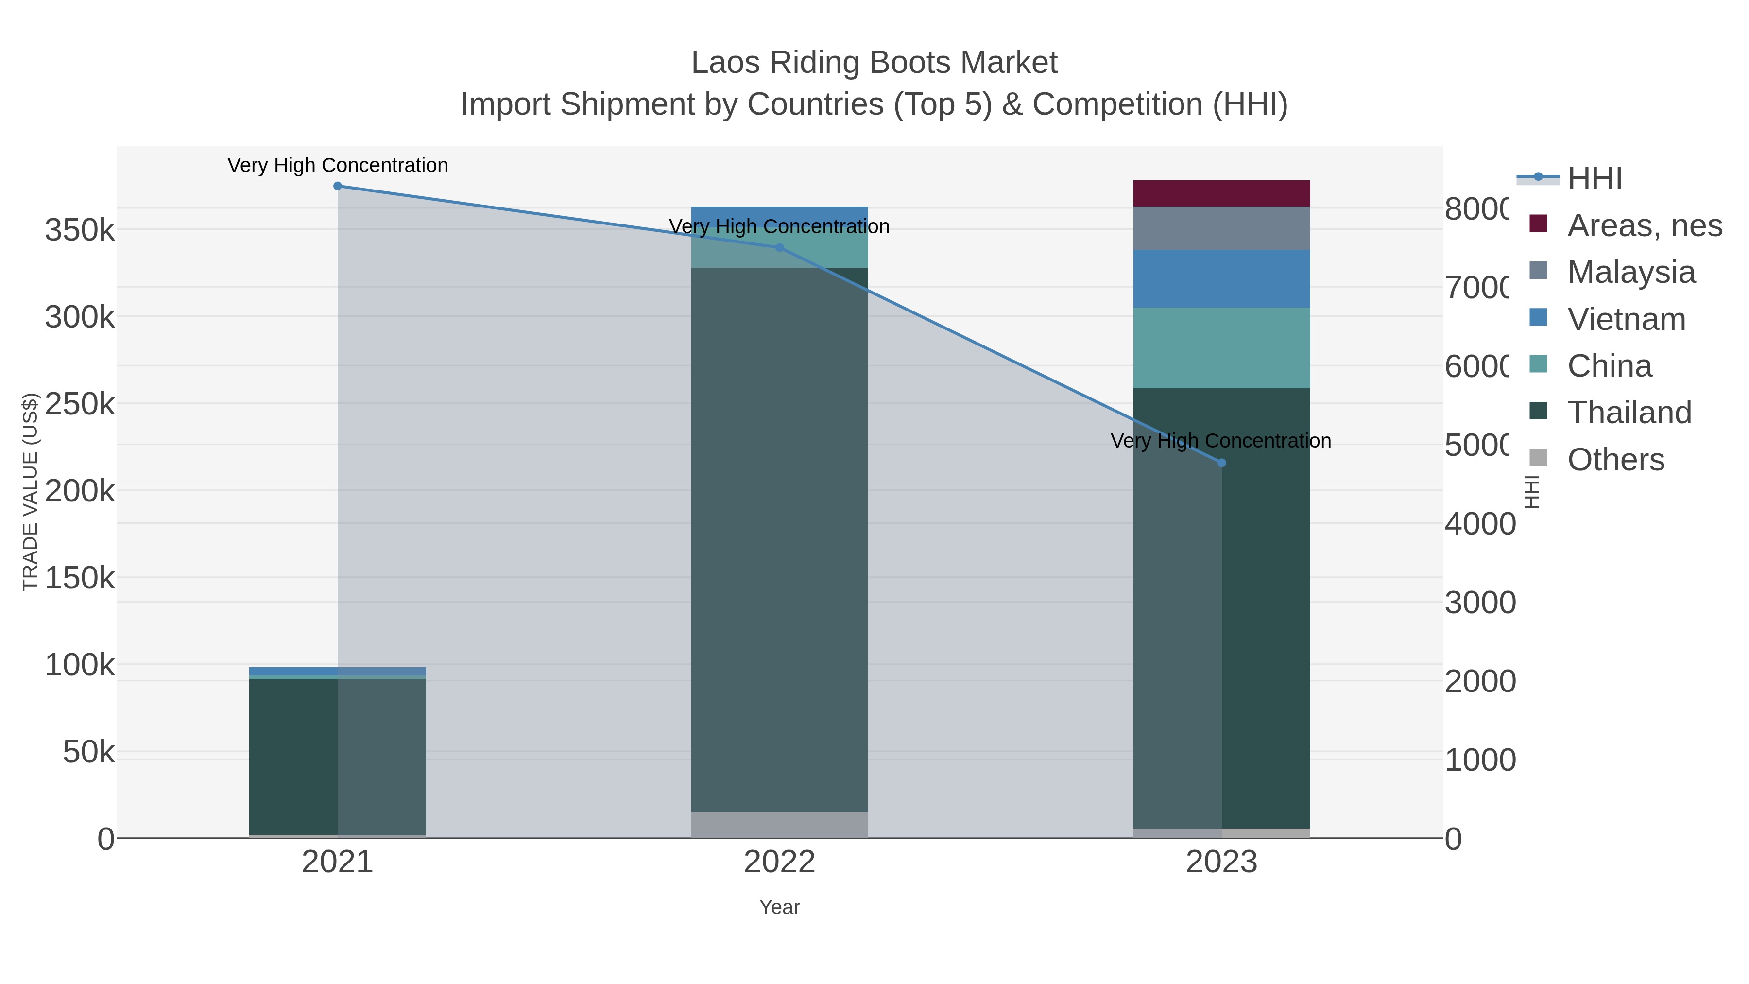Select the Thailand bar segment in 2021
The height and width of the screenshot is (984, 1749).
[x=338, y=757]
